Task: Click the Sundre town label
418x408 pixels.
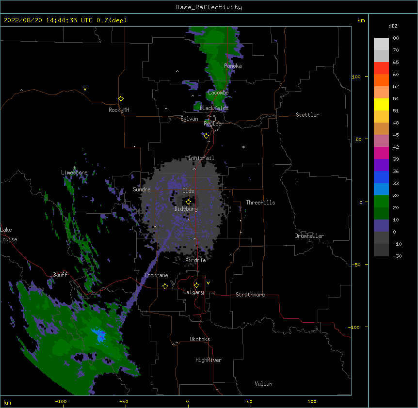Action: click(142, 189)
